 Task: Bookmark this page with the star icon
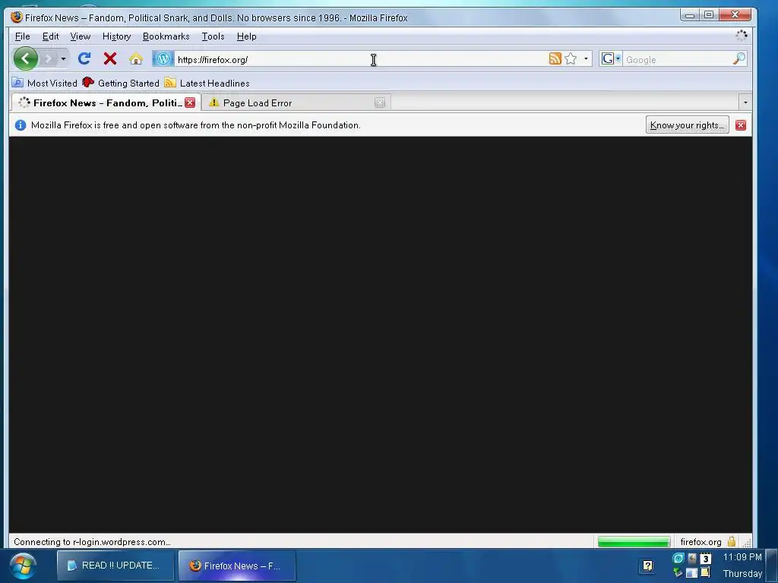point(571,58)
